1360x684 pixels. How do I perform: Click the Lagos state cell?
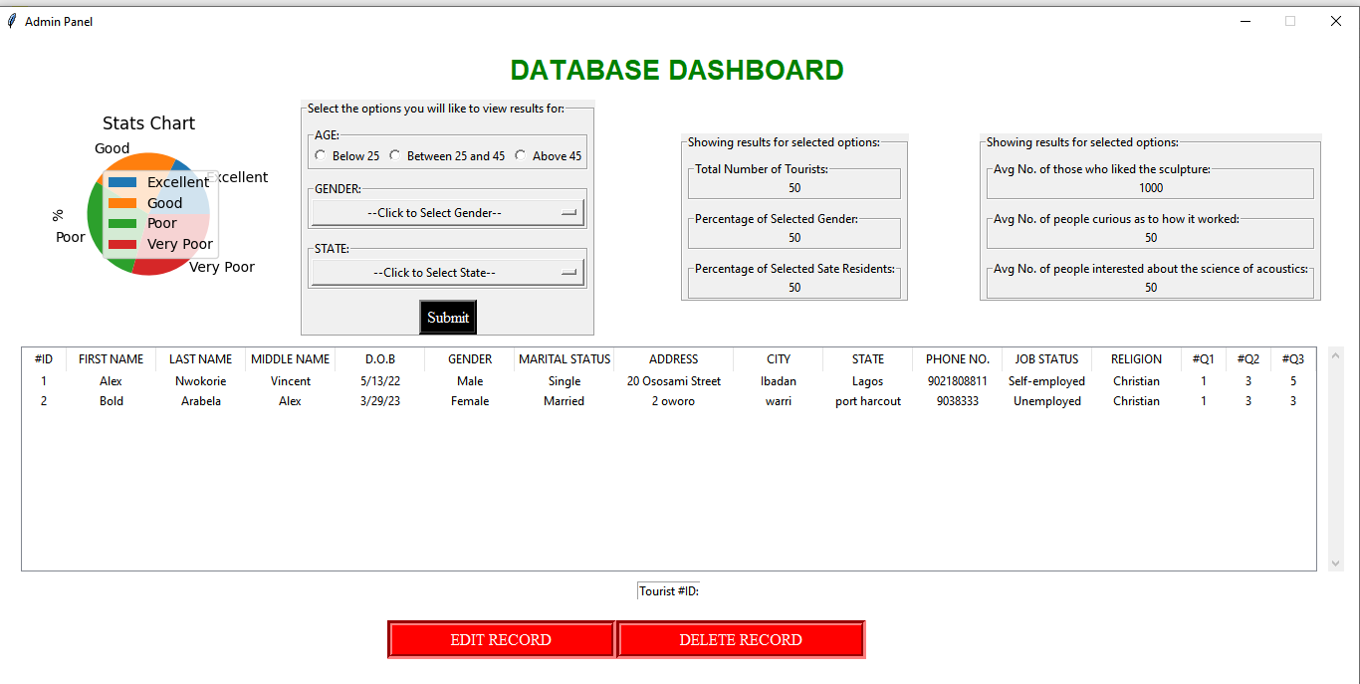tap(868, 381)
